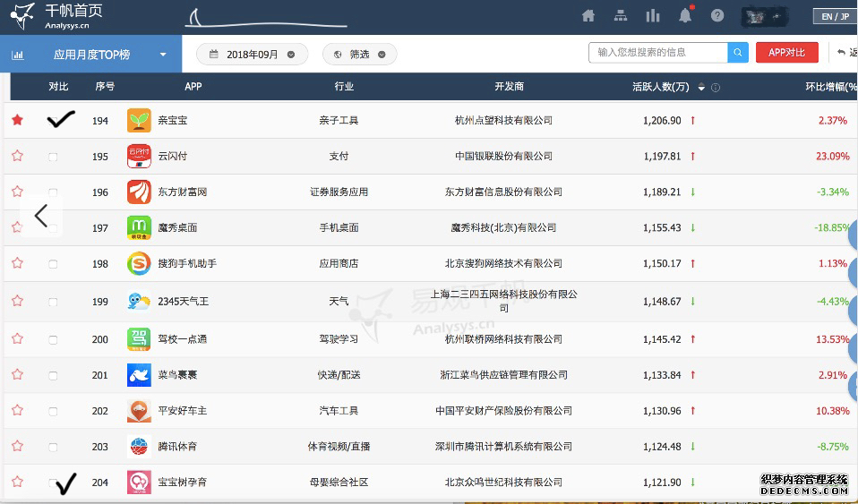Click the 云闪付 app icon

pos(139,156)
